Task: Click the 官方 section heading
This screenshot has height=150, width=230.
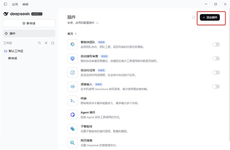Action: coord(70,34)
